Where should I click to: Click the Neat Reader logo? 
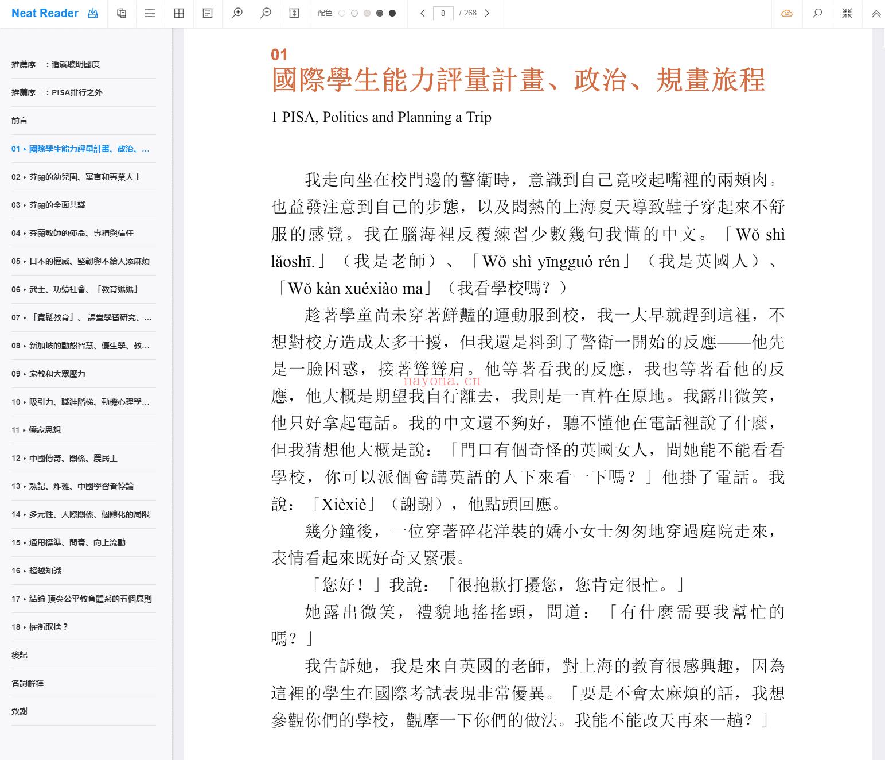pos(45,13)
